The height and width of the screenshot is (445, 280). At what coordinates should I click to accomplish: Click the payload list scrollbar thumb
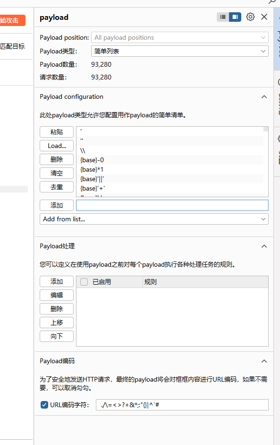click(x=266, y=129)
